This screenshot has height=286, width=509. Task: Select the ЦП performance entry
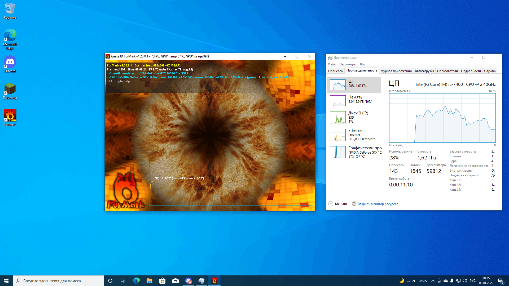(354, 85)
